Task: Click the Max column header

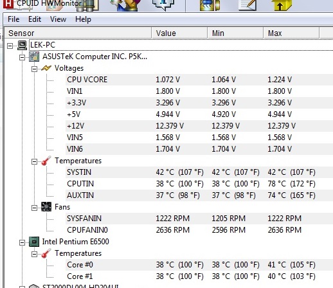Action: click(291, 33)
